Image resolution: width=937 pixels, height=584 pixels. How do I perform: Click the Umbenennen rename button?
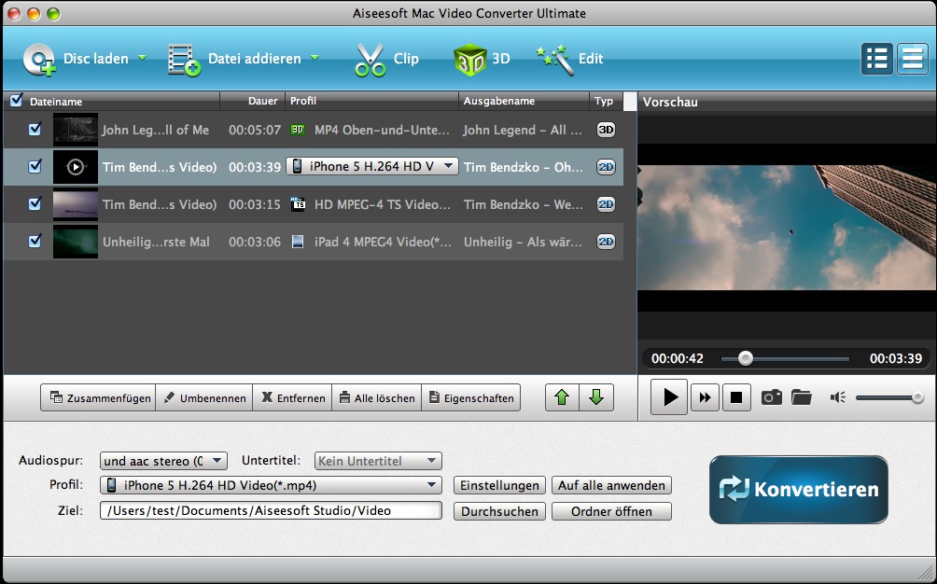[x=204, y=397]
